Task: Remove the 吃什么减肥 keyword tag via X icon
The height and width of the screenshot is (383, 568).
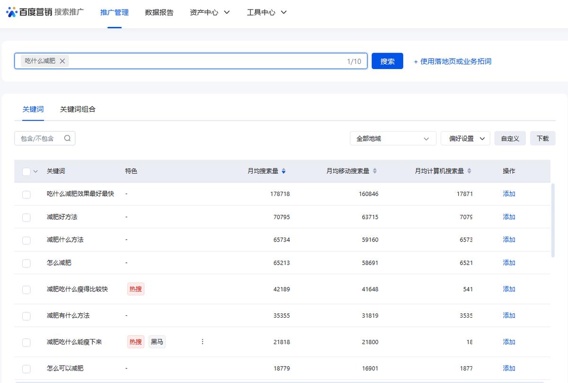Action: click(x=62, y=61)
